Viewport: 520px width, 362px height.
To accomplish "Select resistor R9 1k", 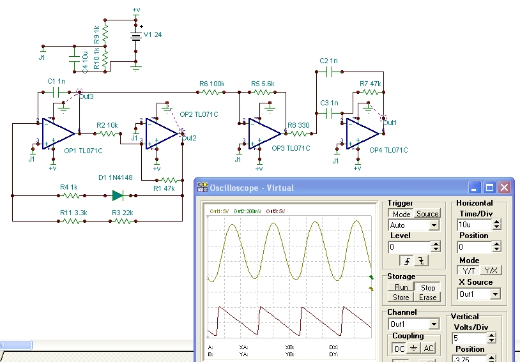I will [105, 33].
